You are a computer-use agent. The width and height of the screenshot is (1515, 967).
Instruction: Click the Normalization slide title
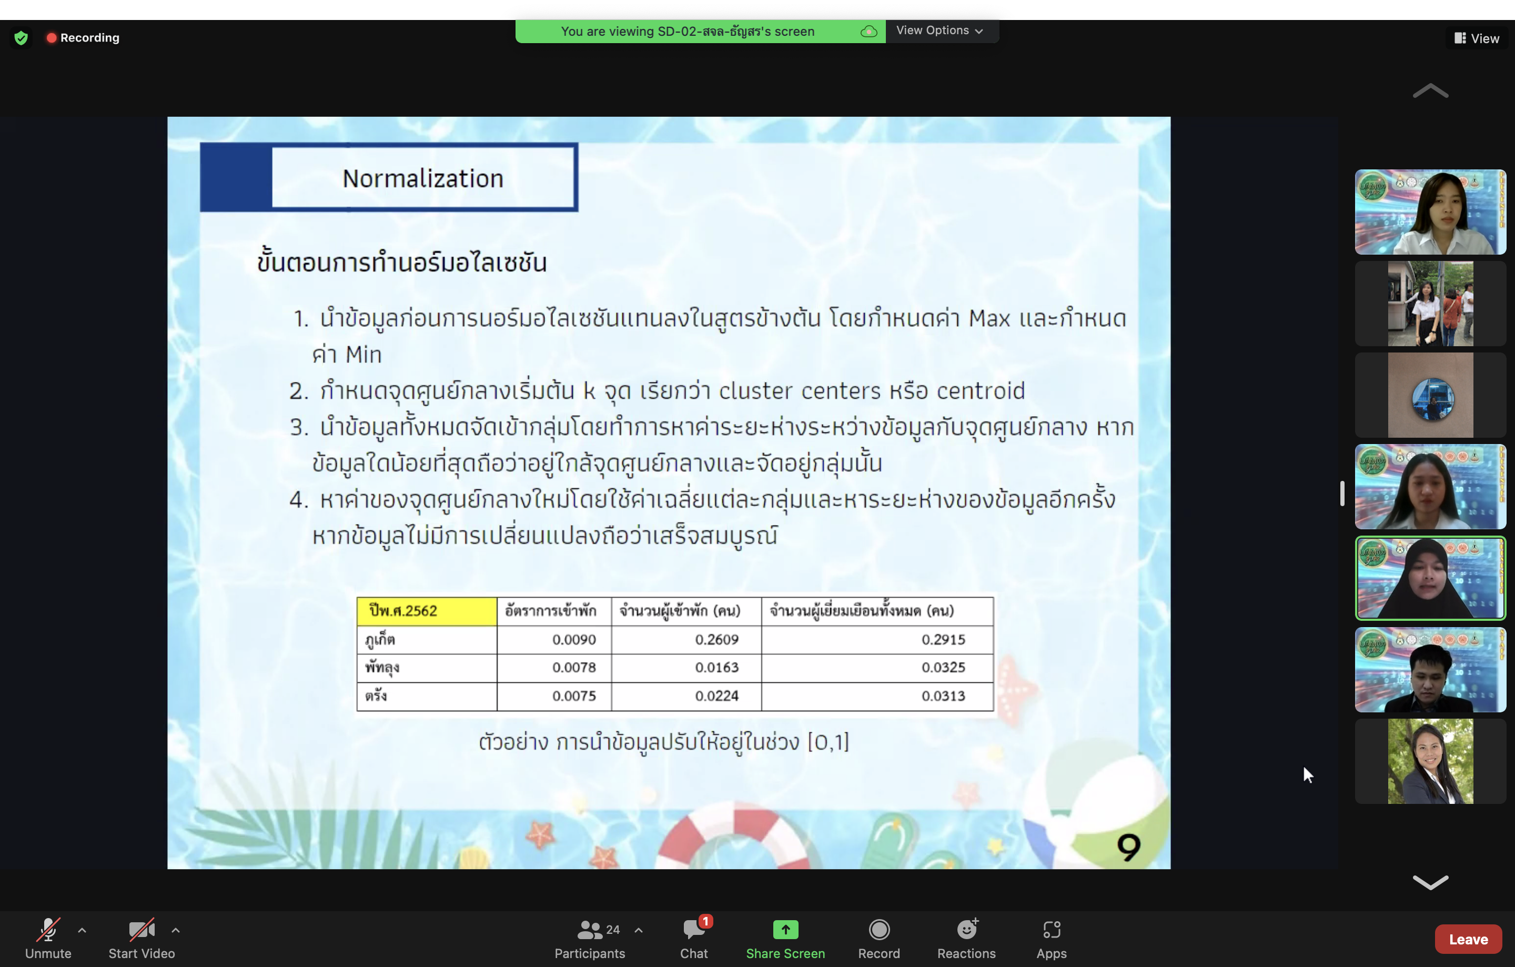coord(423,179)
